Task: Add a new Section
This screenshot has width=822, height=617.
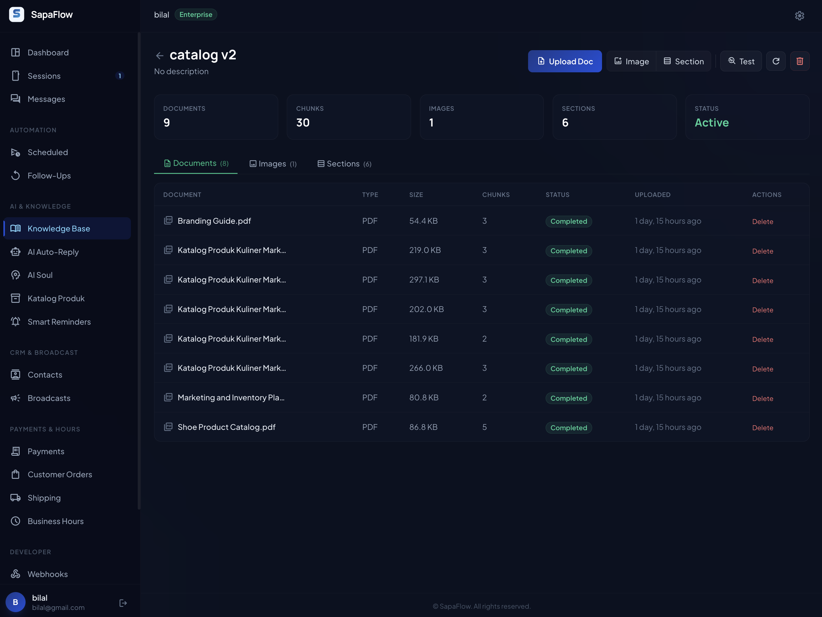Action: (x=684, y=61)
